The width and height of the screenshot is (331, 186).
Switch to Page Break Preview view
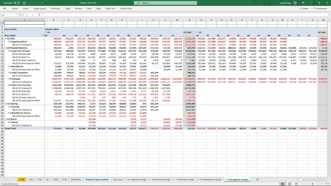(296, 184)
